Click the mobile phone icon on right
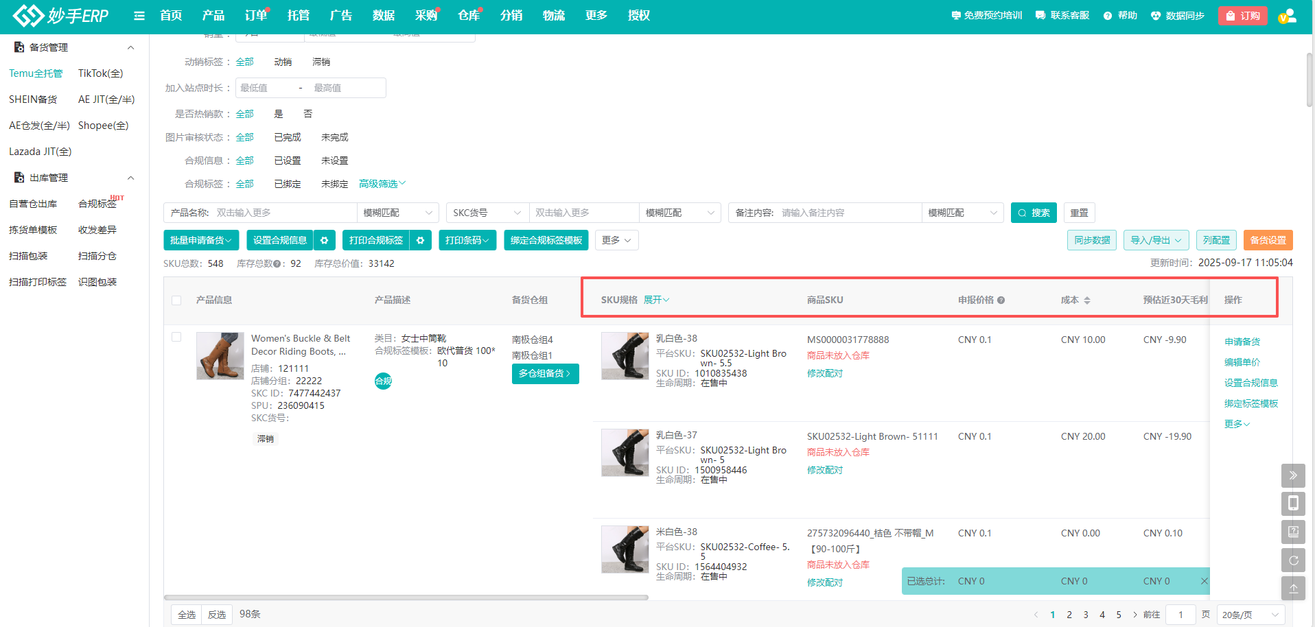The height and width of the screenshot is (627, 1315). (1293, 504)
